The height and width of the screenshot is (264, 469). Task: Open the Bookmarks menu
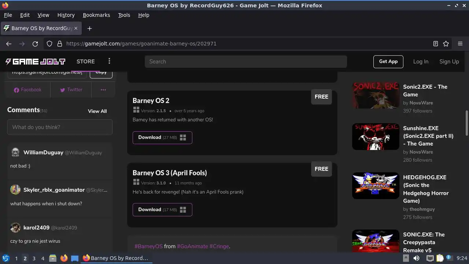[x=96, y=15]
